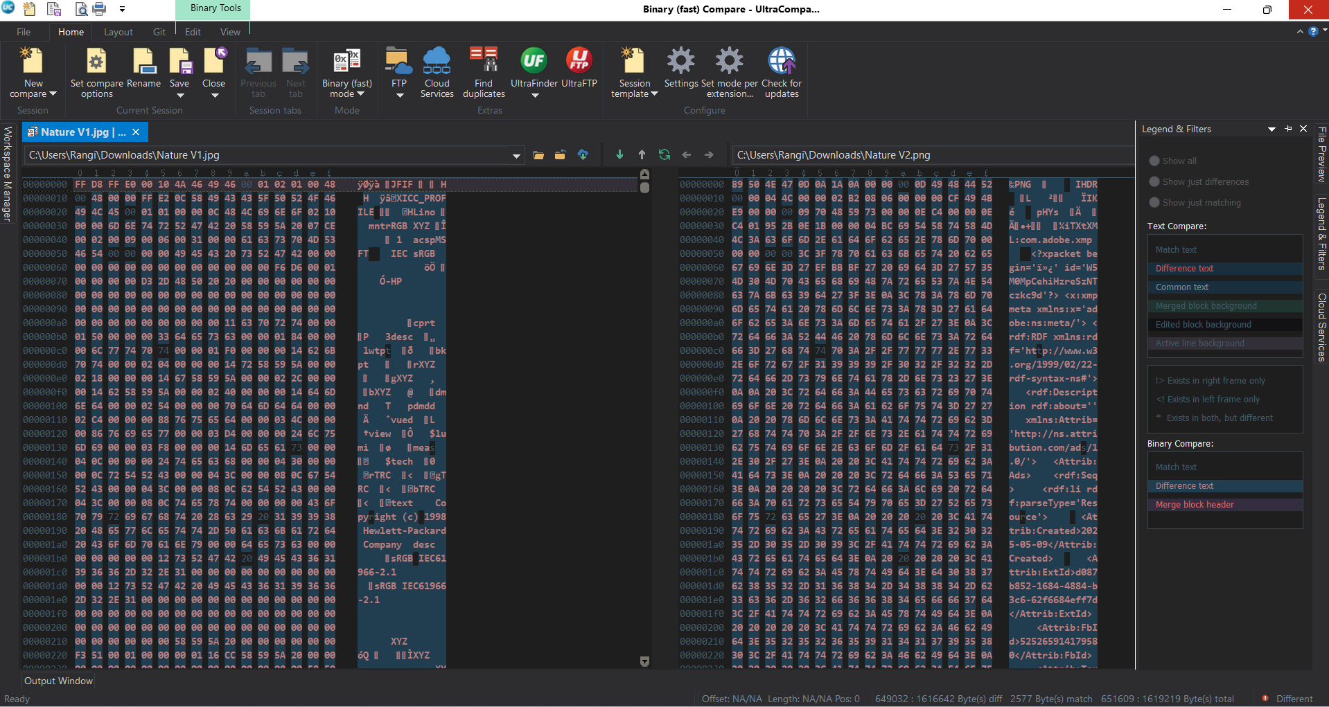Jump to next difference green arrow
Viewport: 1329px width, 707px height.
pyautogui.click(x=619, y=155)
